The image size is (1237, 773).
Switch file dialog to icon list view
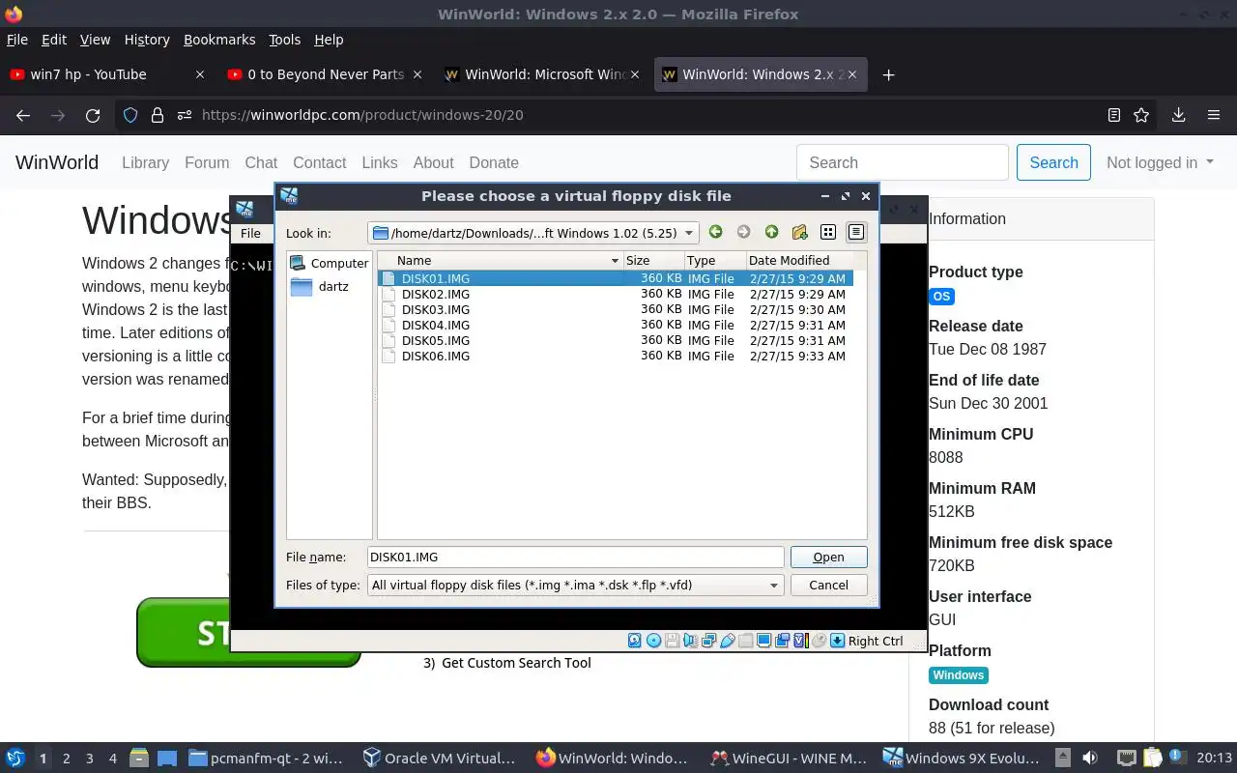pos(828,232)
